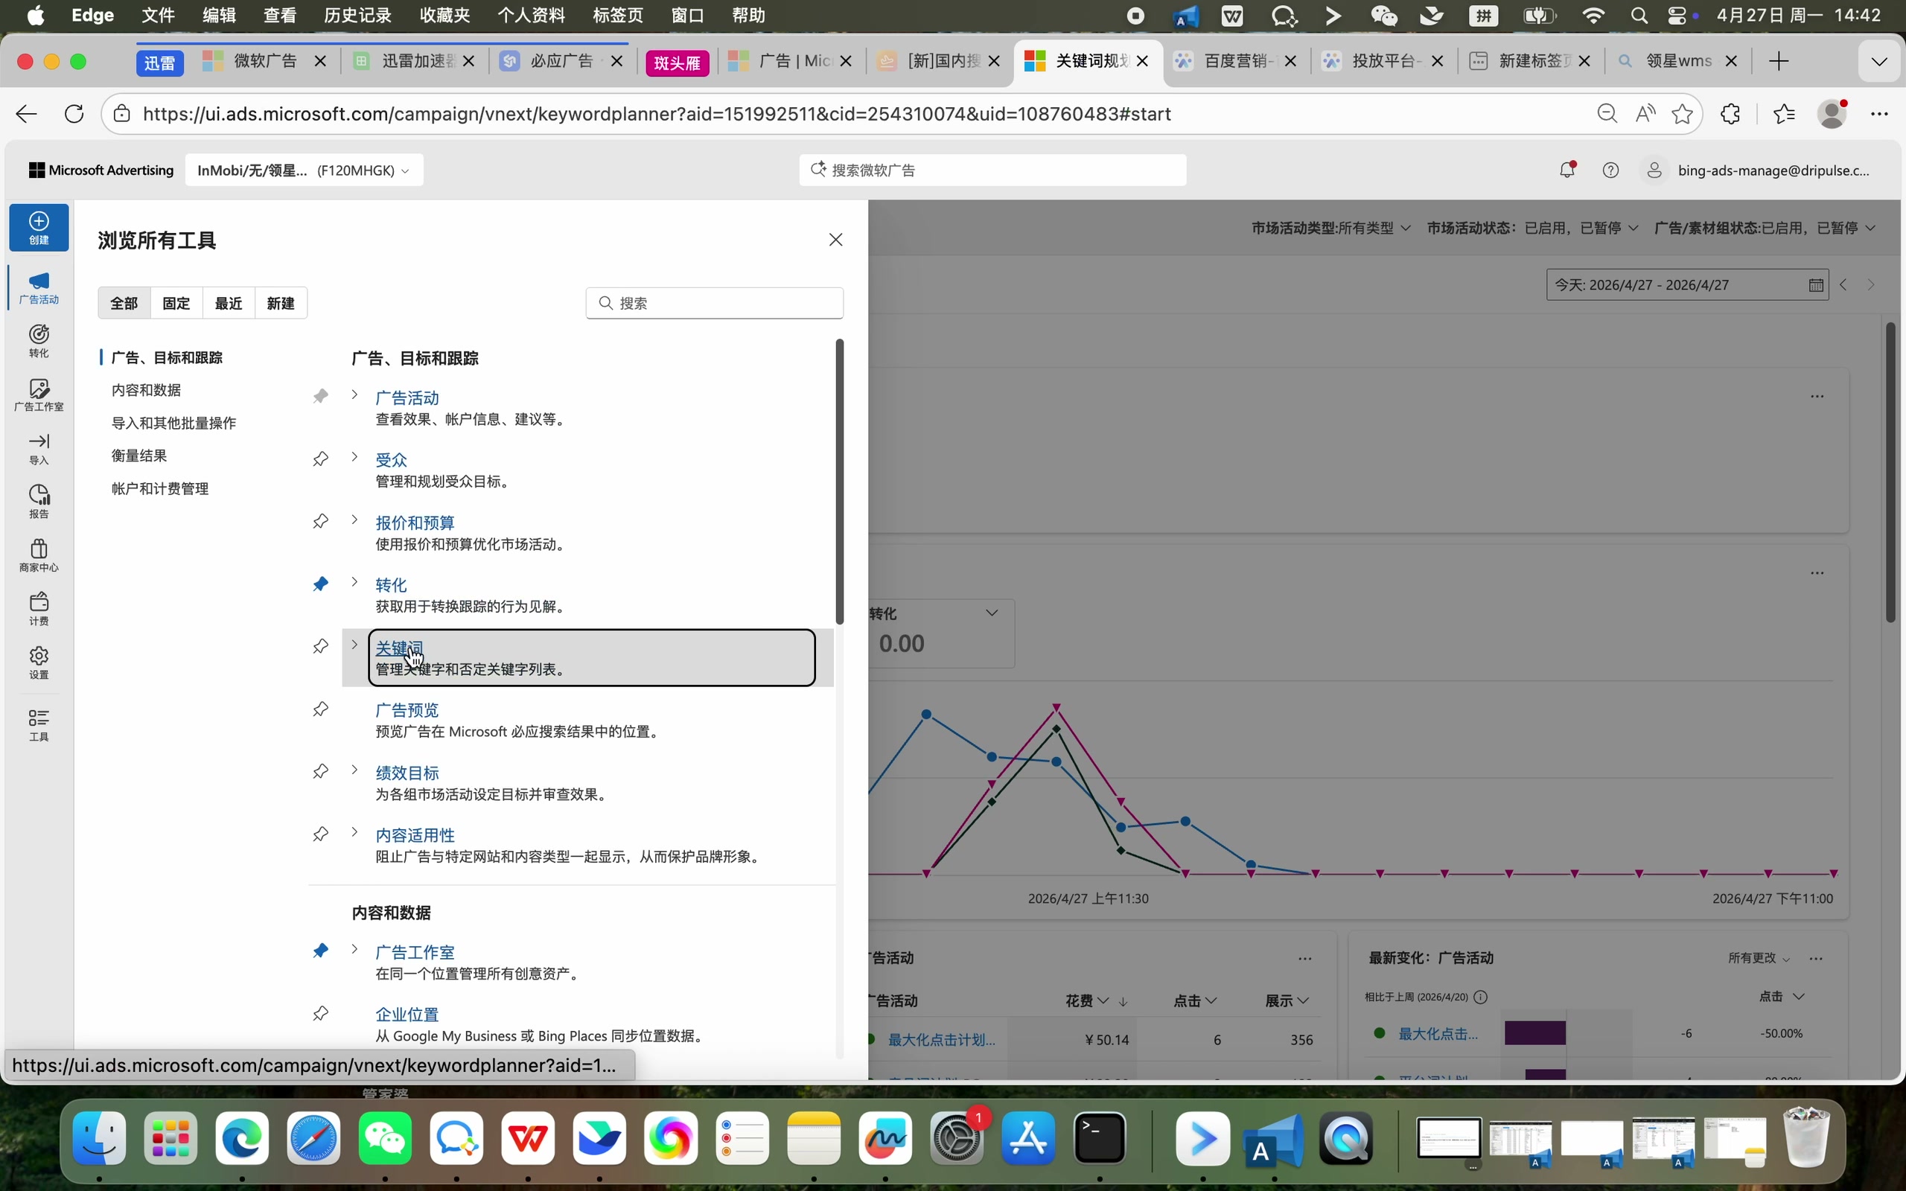The image size is (1906, 1191).
Task: Go back with the browser back arrow
Action: pos(26,113)
